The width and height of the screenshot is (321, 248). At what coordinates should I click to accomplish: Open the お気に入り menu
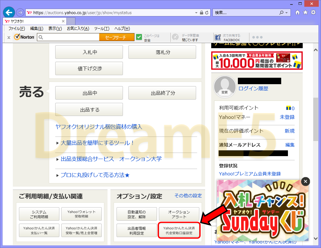click(78, 29)
